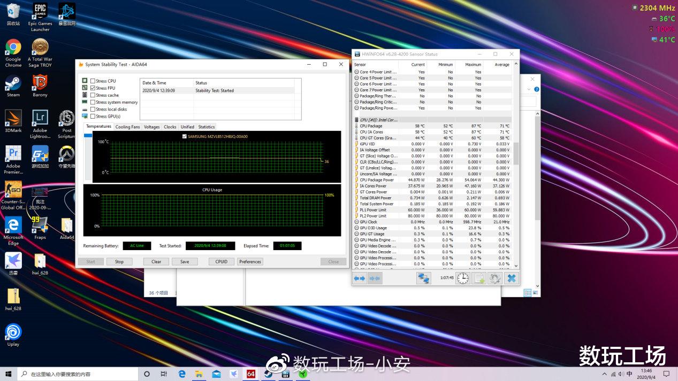Expand the system tray hidden icons chevron
Screen dimensions: 678x381
(605, 374)
